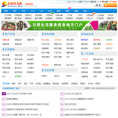Select 房屋求购 under 房产信息
Viewport: 118px width, 118px height.
(30, 40)
